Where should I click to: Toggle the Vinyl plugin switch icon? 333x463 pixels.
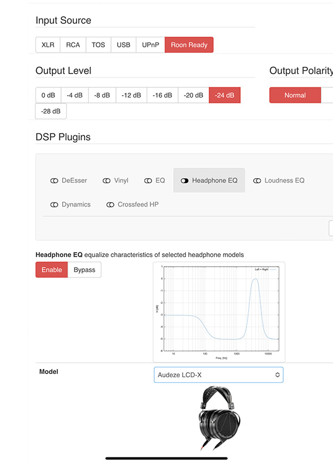click(107, 181)
